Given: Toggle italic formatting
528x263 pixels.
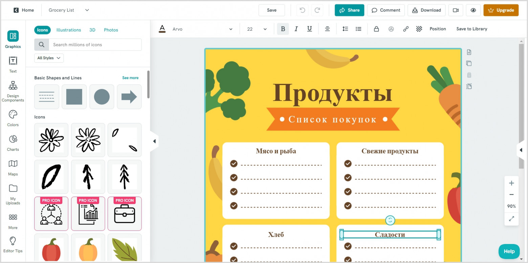Looking at the screenshot, I should [x=296, y=29].
